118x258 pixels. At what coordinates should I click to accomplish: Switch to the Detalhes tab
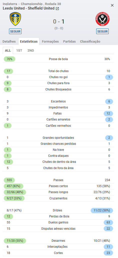9,42
